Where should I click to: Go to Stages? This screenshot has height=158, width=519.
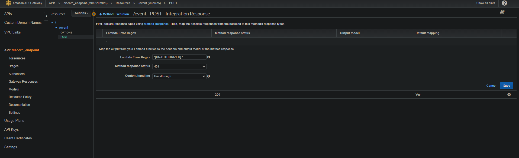(14, 66)
